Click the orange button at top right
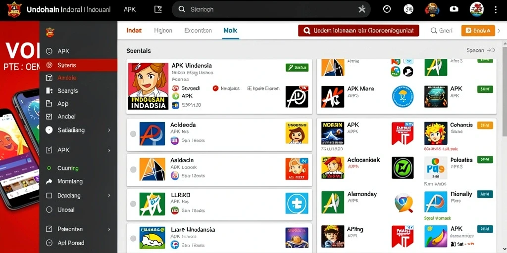The height and width of the screenshot is (253, 507). (478, 31)
